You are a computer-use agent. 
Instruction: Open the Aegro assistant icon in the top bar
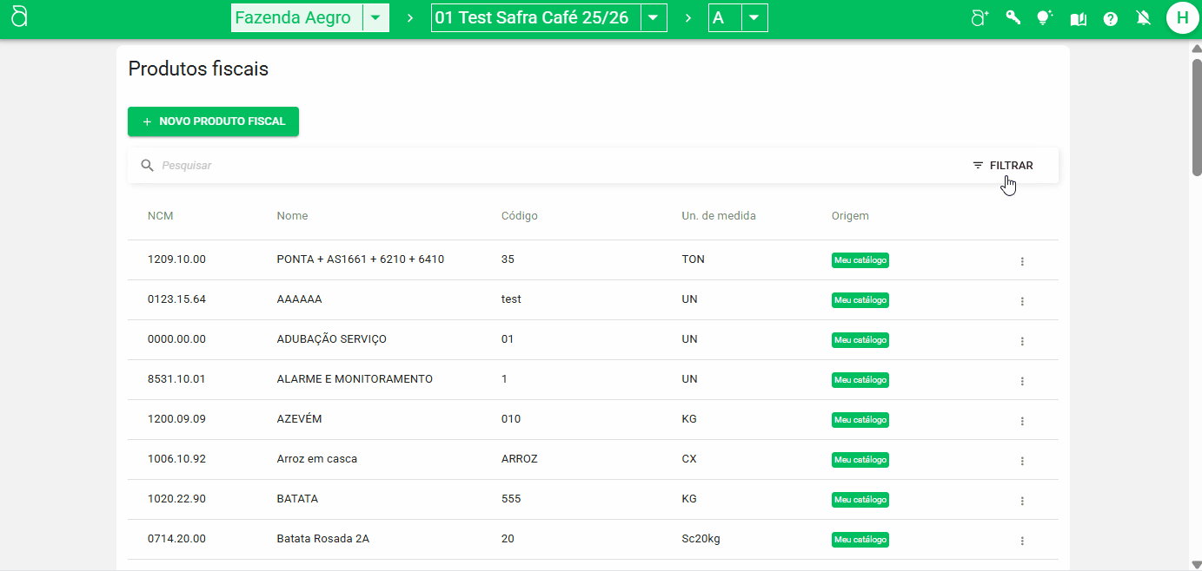[979, 16]
